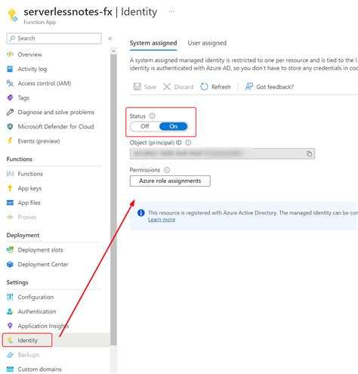Switch managed identity status to Off

[145, 126]
